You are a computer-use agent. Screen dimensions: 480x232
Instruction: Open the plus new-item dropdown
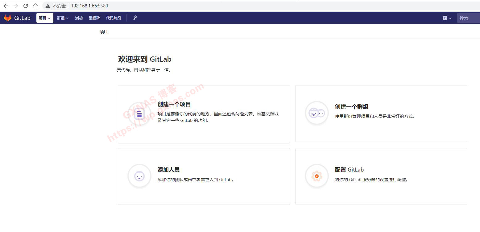[447, 18]
